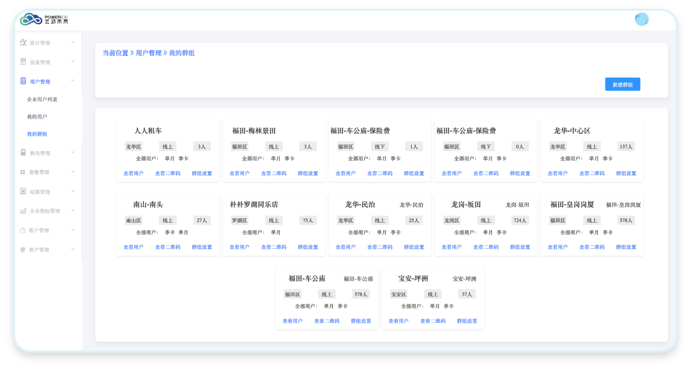The width and height of the screenshot is (691, 370).
Task: Open 群组设置 for 宝安-坪洲 group
Action: [x=467, y=321]
